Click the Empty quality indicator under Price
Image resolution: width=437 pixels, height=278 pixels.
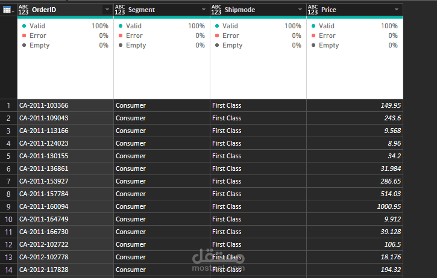[x=329, y=45]
